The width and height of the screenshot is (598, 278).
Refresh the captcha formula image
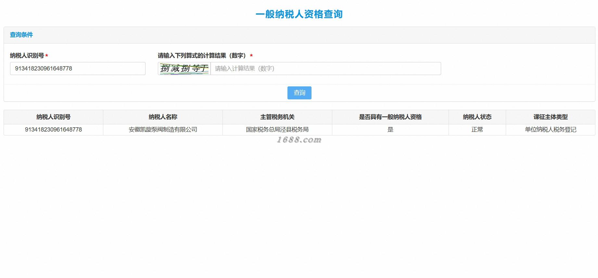click(x=184, y=69)
